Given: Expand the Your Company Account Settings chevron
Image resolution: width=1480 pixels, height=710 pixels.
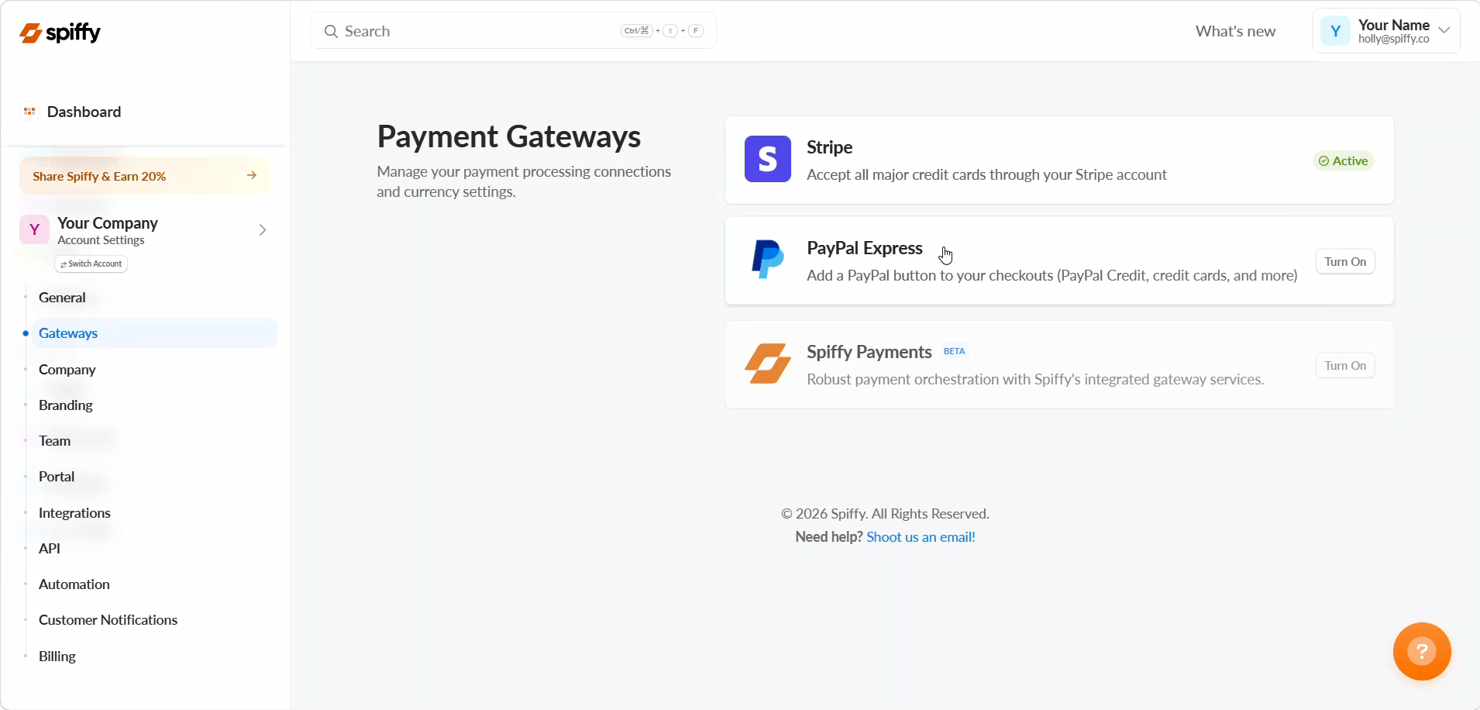Looking at the screenshot, I should tap(263, 229).
